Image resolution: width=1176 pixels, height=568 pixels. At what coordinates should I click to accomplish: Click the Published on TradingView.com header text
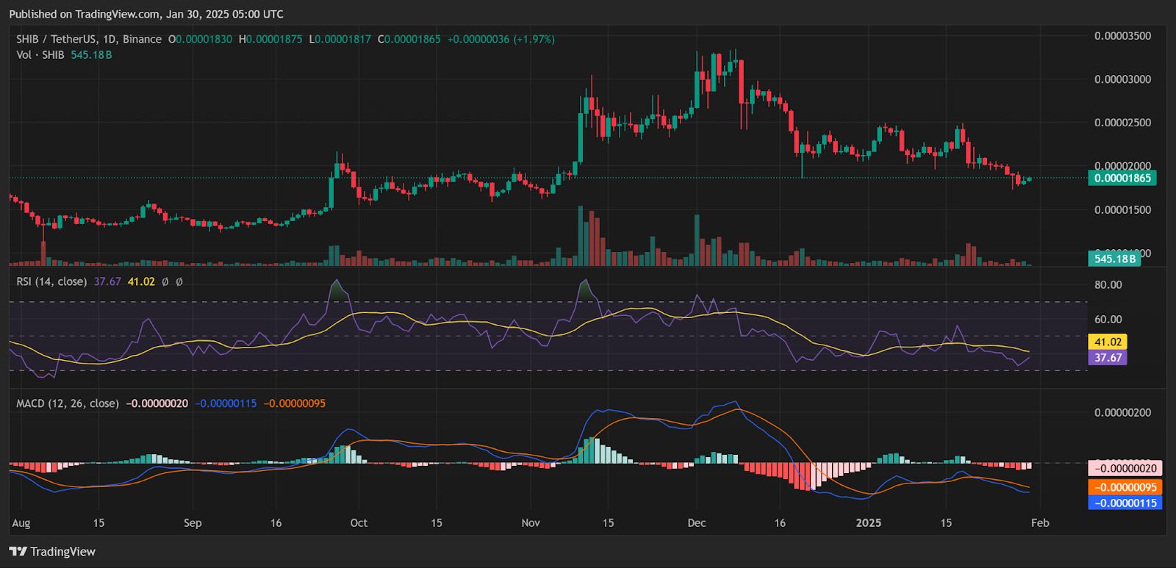(146, 14)
